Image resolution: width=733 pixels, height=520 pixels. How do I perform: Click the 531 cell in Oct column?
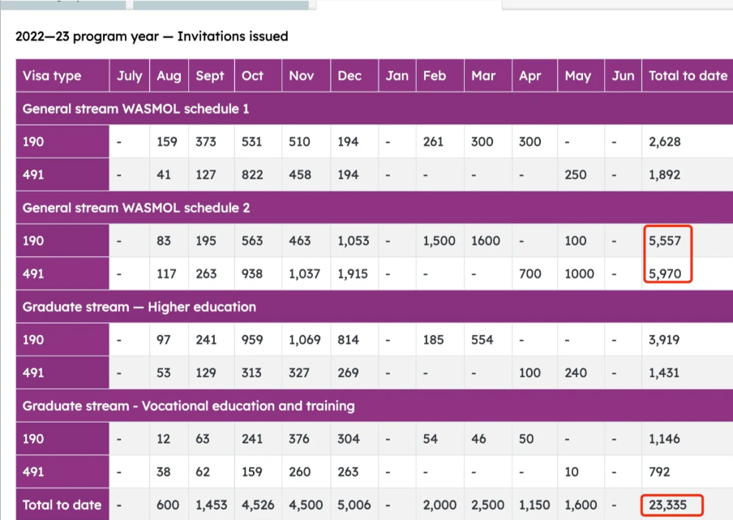(x=258, y=142)
